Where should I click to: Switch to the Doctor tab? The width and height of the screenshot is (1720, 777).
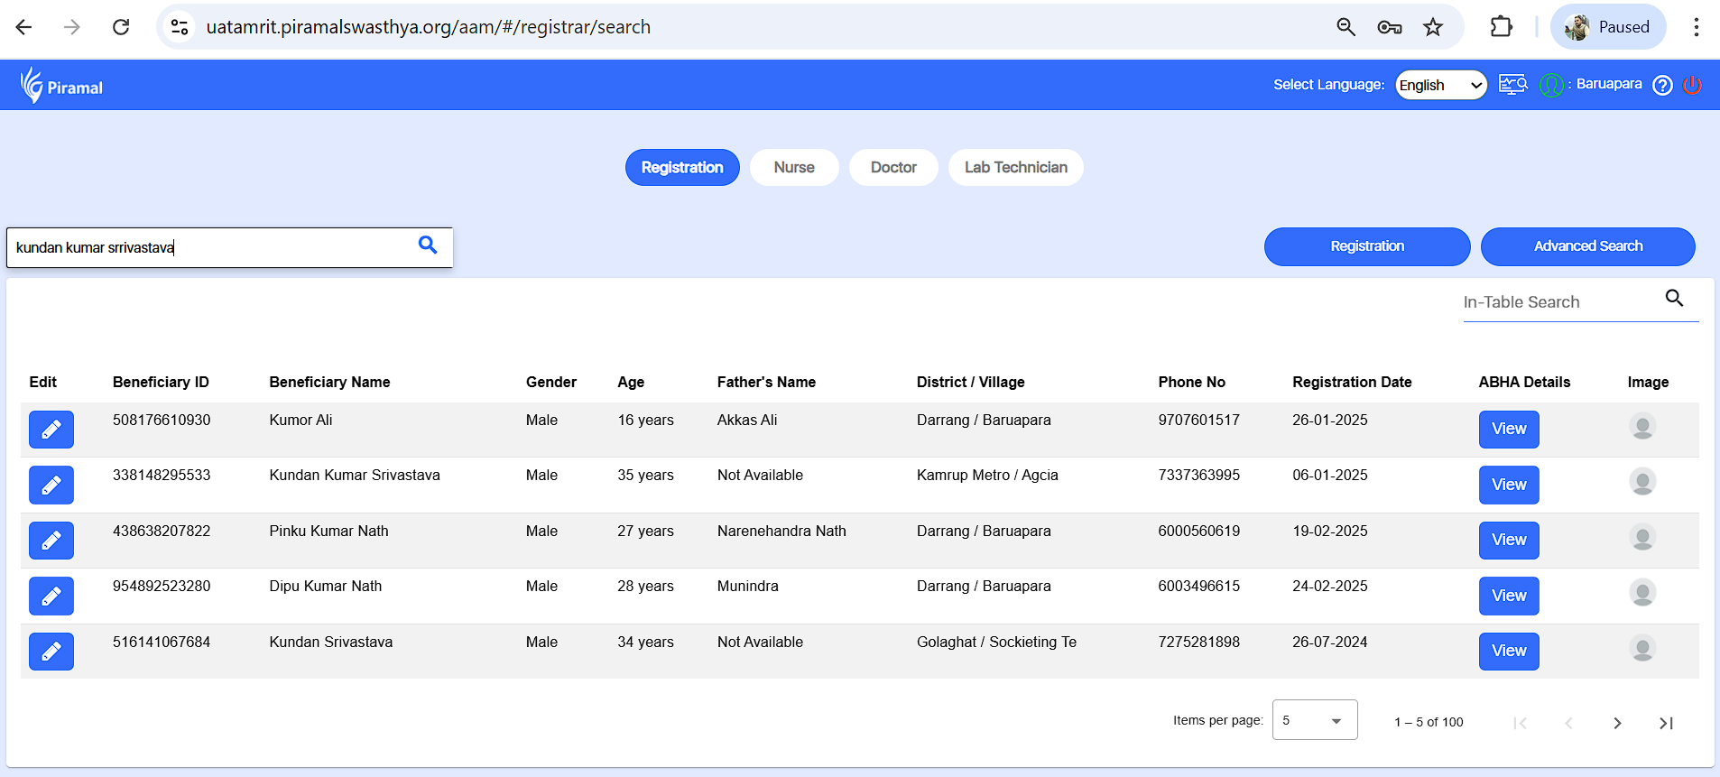pos(893,168)
